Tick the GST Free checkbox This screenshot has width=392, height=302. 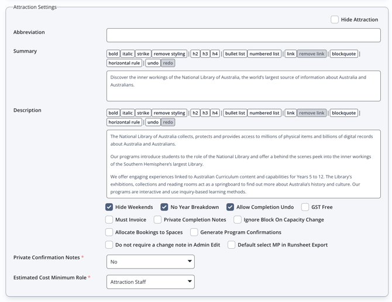click(305, 207)
